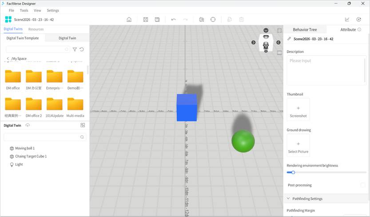Redo the last action

click(x=186, y=19)
